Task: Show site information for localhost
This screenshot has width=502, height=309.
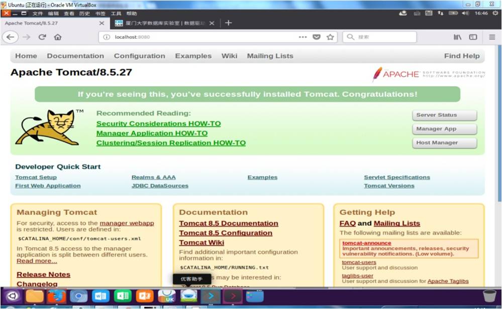Action: pos(107,37)
